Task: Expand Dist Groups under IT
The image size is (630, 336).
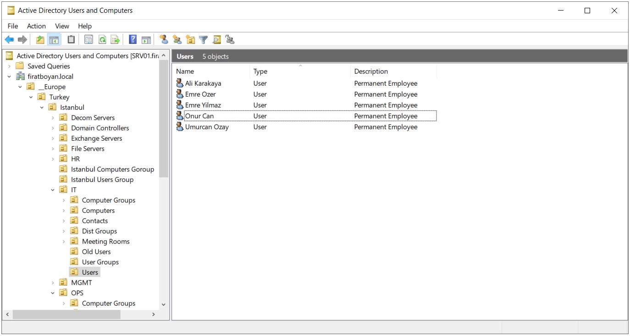Action: [64, 231]
